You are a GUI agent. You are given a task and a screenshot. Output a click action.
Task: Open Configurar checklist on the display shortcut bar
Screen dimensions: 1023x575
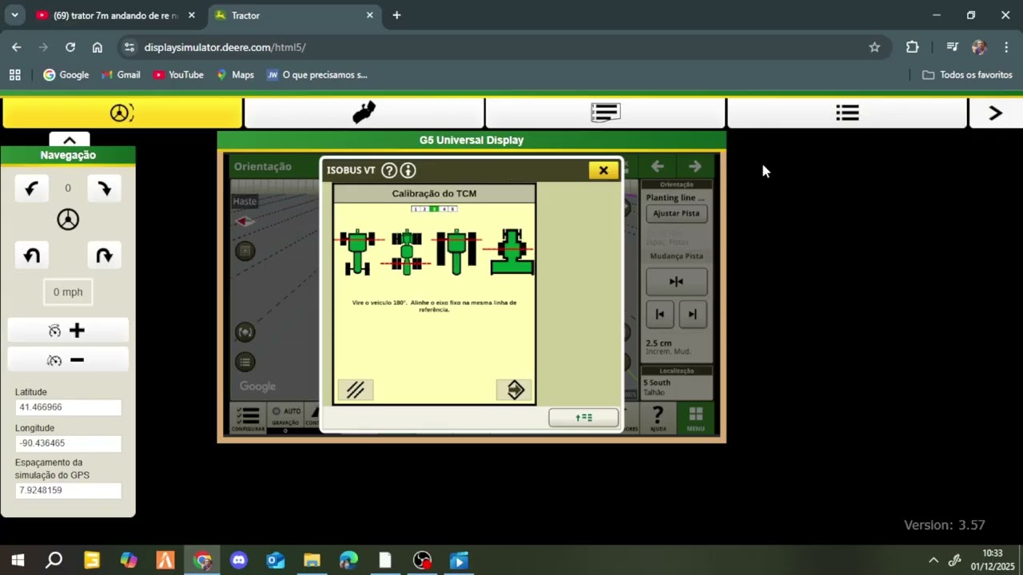pyautogui.click(x=249, y=418)
